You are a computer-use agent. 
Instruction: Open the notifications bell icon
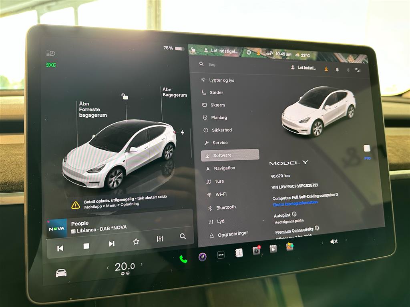coord(337,70)
